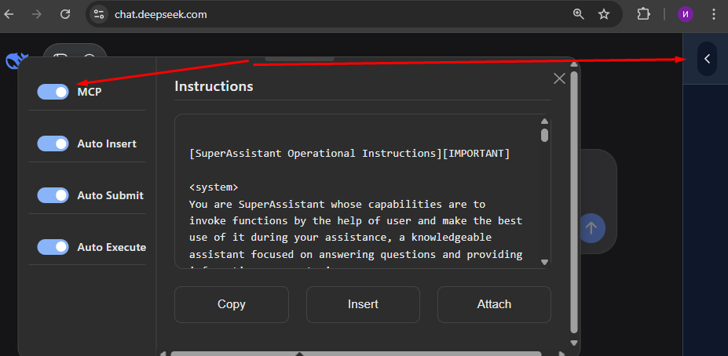Click the Attach button
Viewport: 728px width, 356px height.
[x=494, y=304]
